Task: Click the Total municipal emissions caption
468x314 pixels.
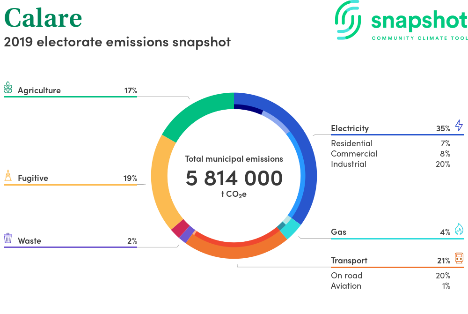Action: point(234,159)
